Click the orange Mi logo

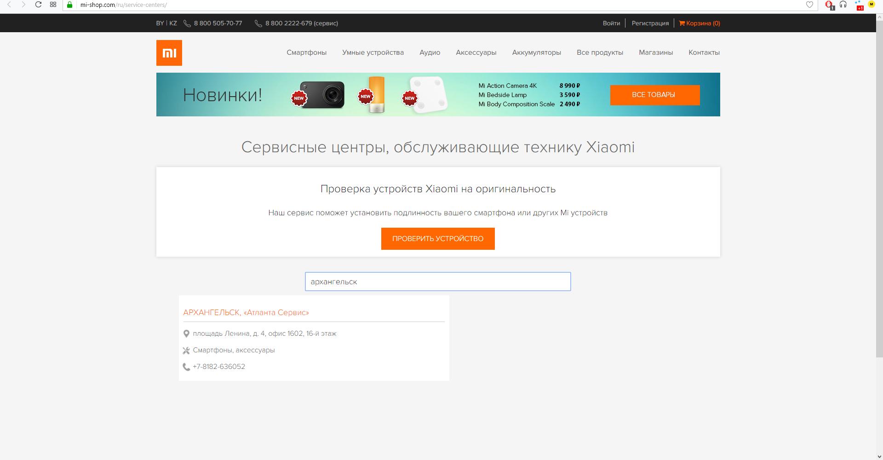pyautogui.click(x=169, y=52)
